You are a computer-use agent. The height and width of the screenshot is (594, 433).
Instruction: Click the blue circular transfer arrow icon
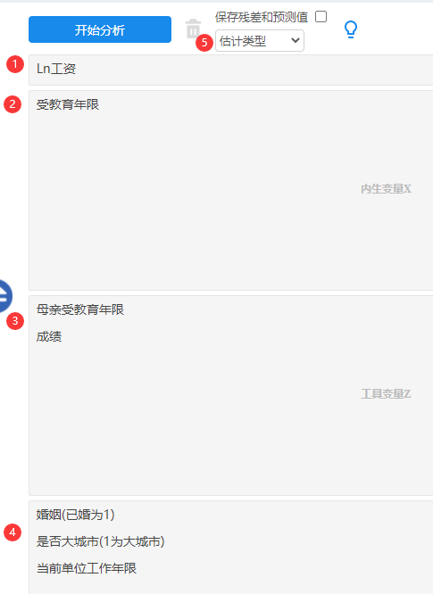[4, 296]
